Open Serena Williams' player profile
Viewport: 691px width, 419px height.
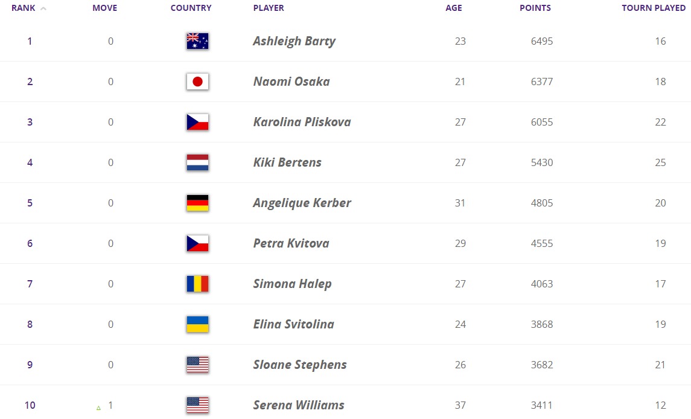[298, 405]
